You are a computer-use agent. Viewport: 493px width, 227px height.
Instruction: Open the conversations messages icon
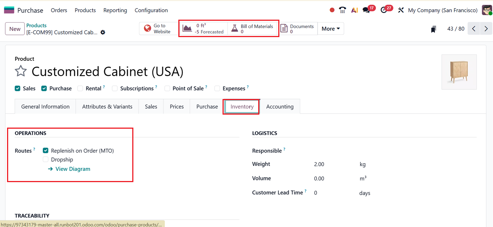(x=366, y=10)
